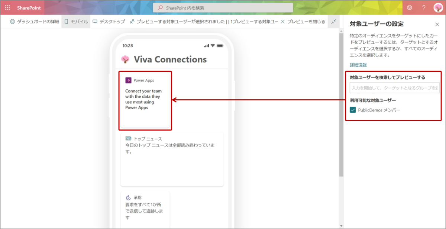The width and height of the screenshot is (446, 229).
Task: Click the vertical preview scrollbar
Action: click(x=341, y=104)
